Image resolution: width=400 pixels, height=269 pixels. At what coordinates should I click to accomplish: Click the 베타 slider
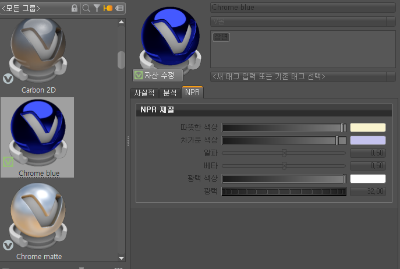tap(284, 166)
